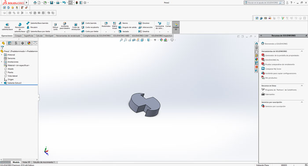Click the Rebuild traffic light icon
Screen dimensions: 308x166
77,3
